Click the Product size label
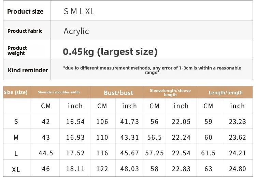The height and width of the screenshot is (185, 256). click(x=26, y=12)
